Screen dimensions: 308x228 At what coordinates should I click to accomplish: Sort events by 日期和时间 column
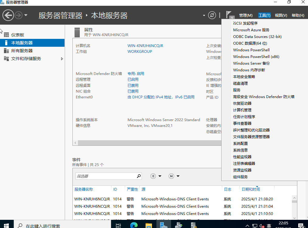pos(251,189)
